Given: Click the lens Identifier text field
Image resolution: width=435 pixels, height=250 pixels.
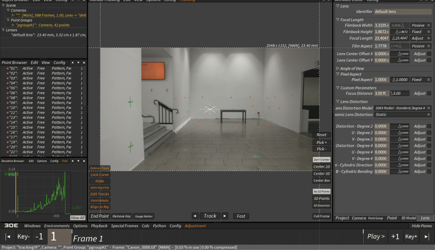Looking at the screenshot, I should [x=402, y=11].
